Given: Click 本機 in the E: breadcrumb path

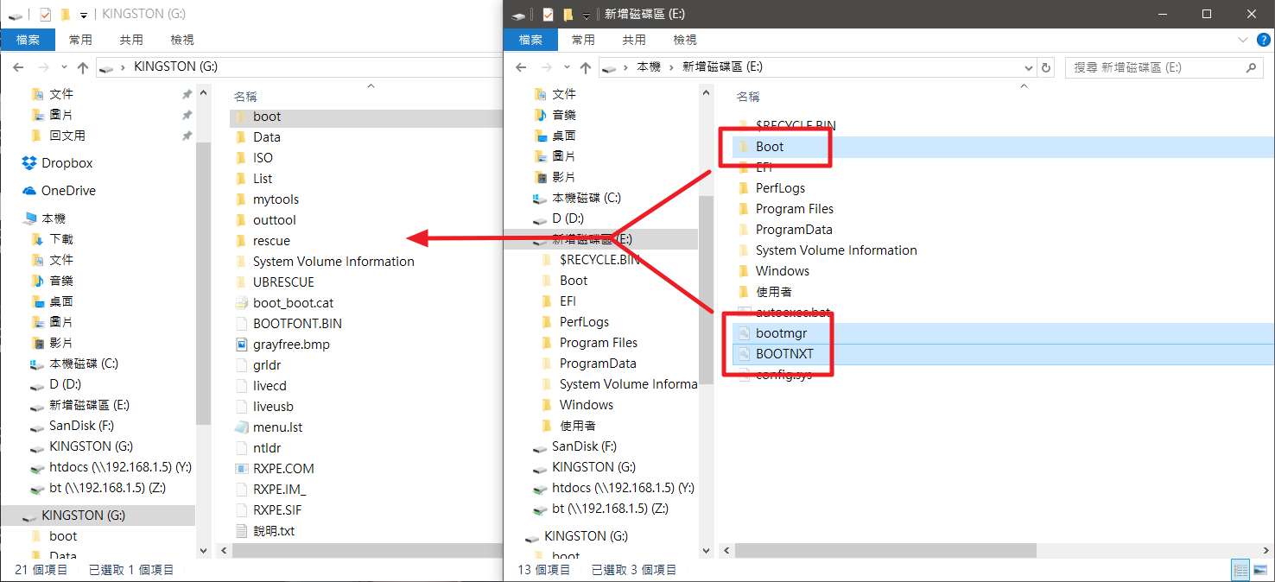Looking at the screenshot, I should click(648, 67).
